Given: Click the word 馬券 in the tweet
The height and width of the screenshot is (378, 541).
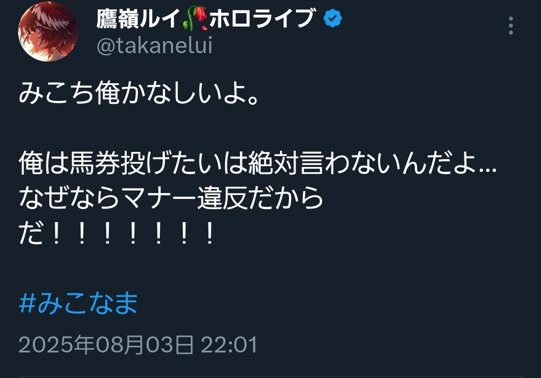Looking at the screenshot, I should tap(95, 162).
